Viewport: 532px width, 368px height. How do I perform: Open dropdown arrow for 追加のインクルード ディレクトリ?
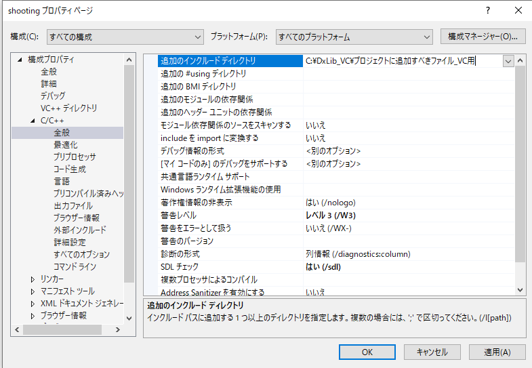click(x=508, y=61)
